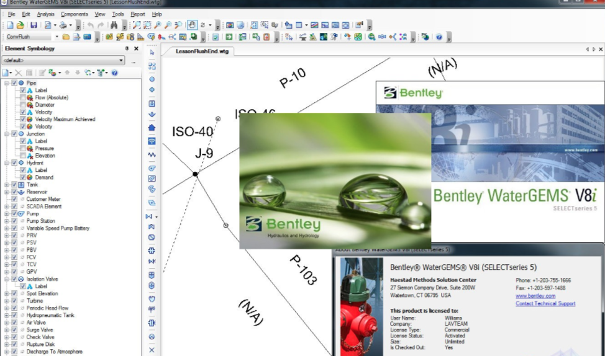The image size is (605, 356).
Task: Check the Junction Pressure checkbox
Action: pos(23,149)
